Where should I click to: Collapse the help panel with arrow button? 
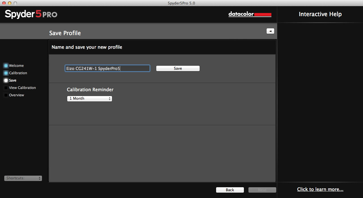point(270,31)
